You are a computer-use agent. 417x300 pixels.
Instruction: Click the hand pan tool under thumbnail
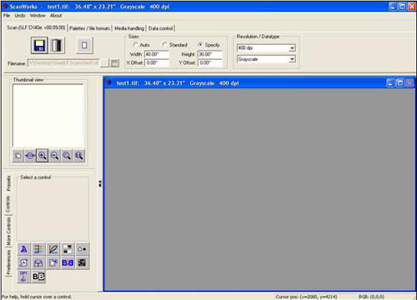pos(18,156)
